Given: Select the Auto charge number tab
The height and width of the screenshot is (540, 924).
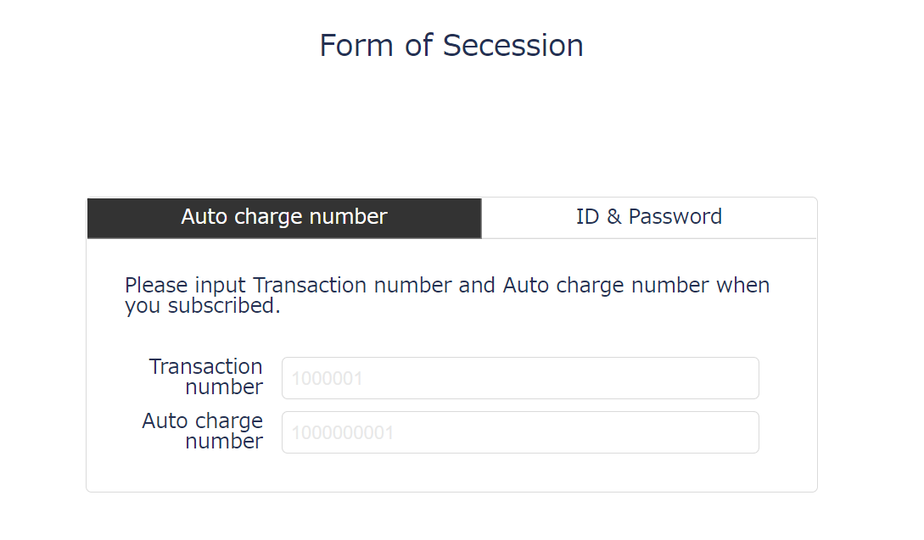Looking at the screenshot, I should [284, 217].
